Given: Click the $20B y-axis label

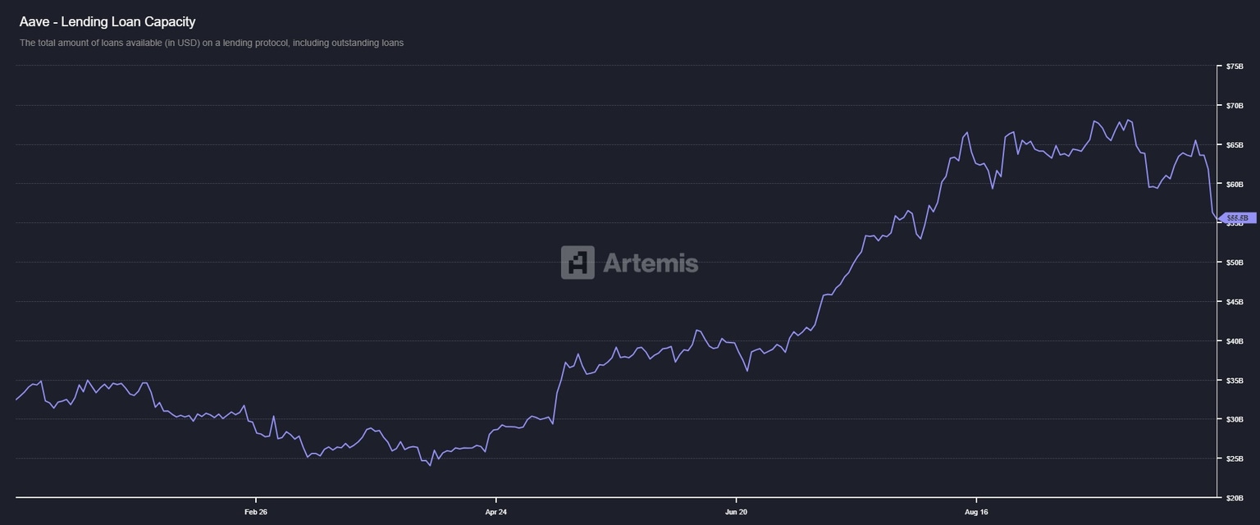Looking at the screenshot, I should point(1235,498).
